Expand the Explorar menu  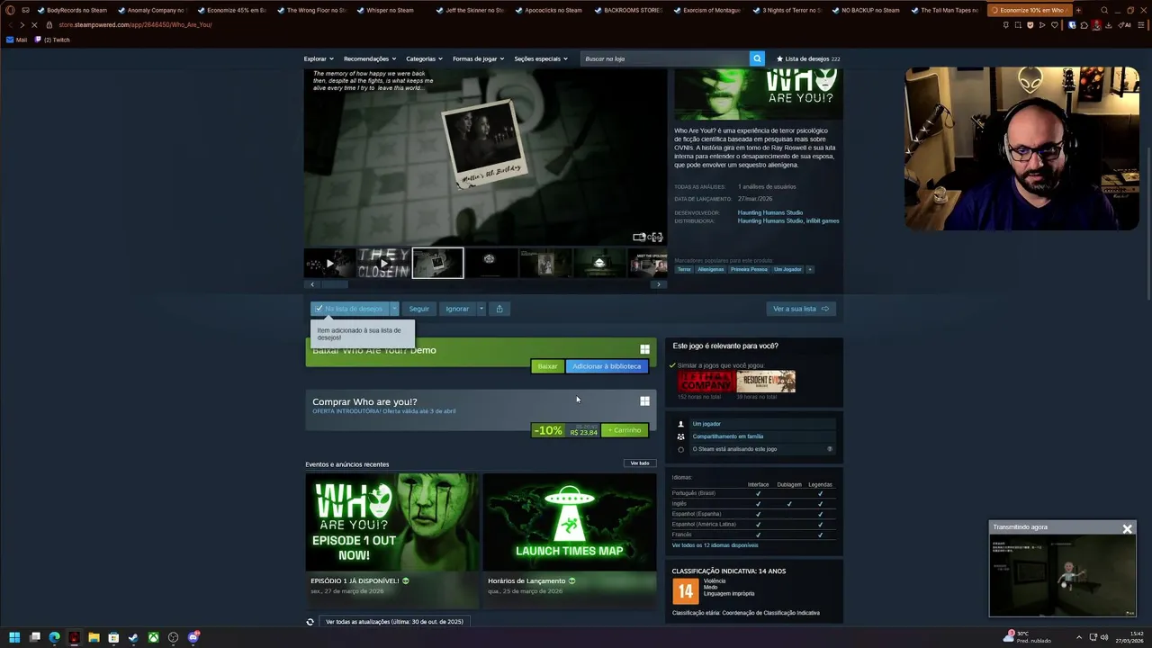click(x=319, y=58)
